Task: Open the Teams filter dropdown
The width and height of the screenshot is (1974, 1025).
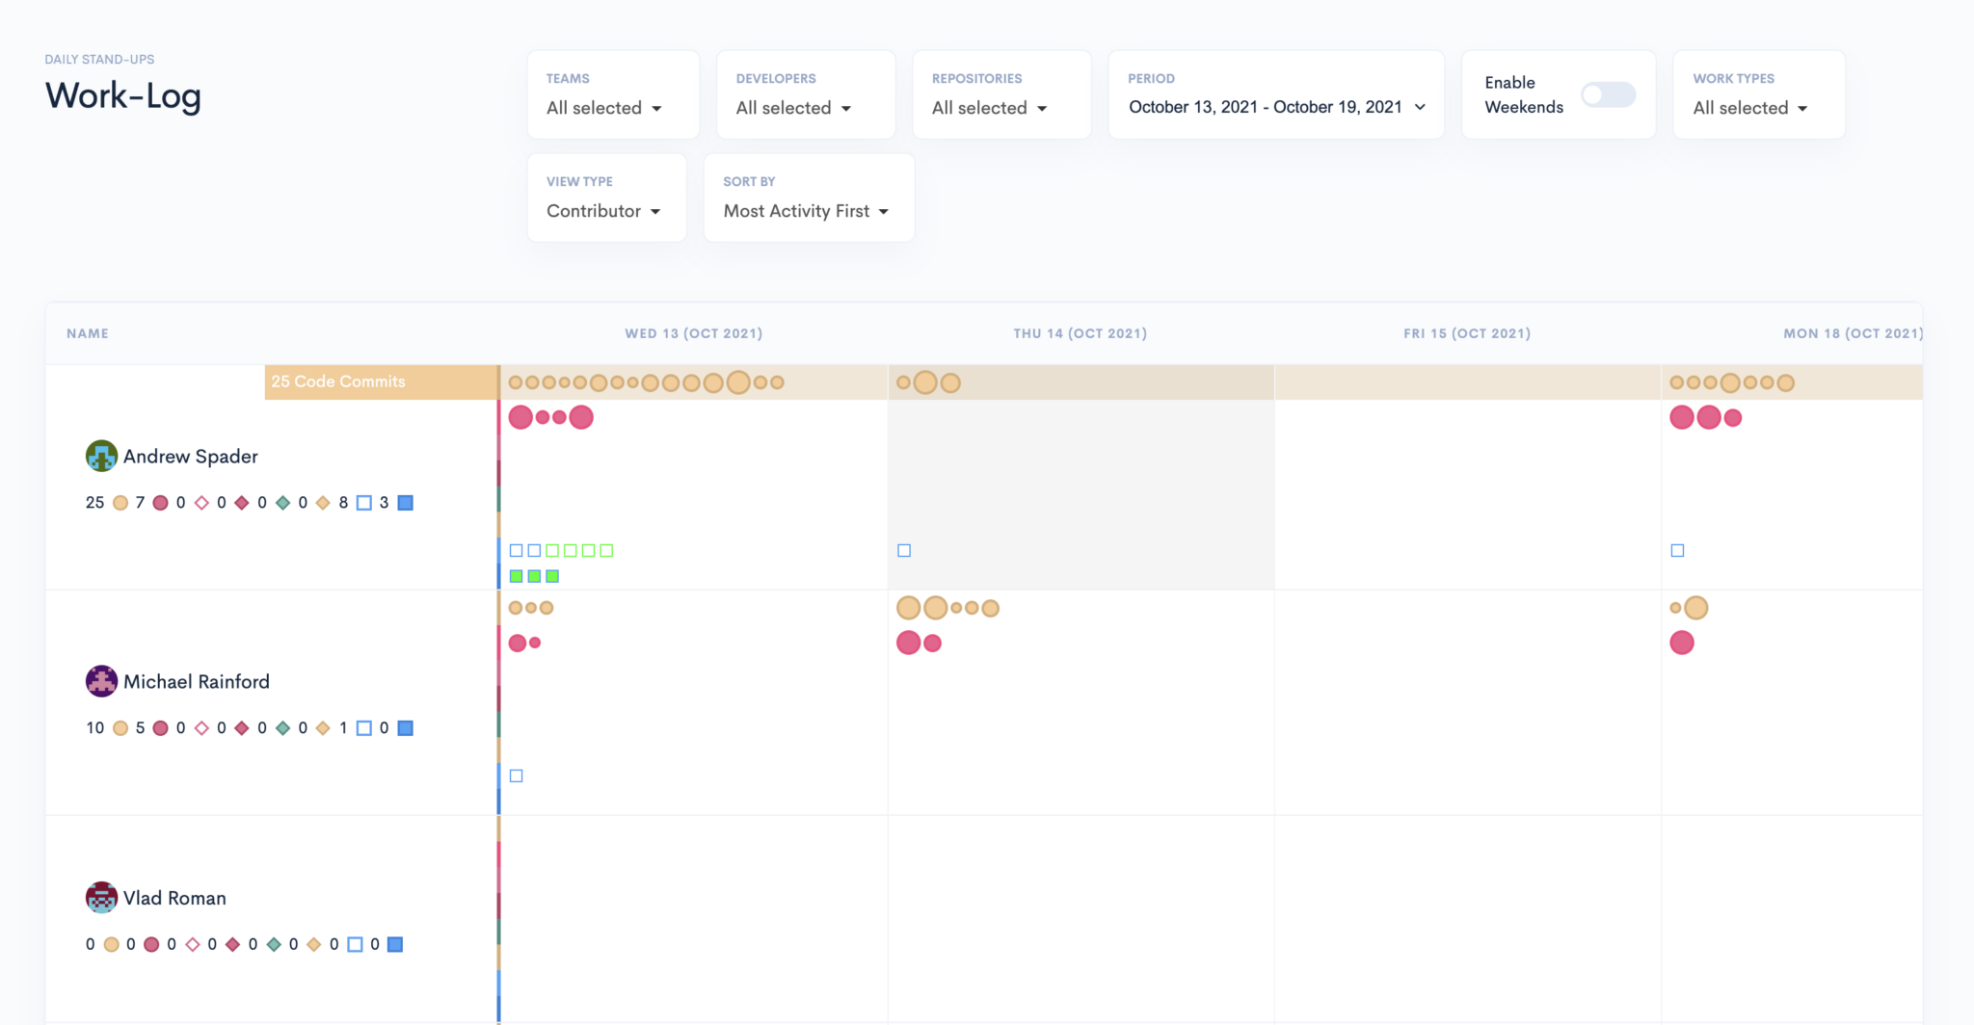Action: [x=604, y=108]
